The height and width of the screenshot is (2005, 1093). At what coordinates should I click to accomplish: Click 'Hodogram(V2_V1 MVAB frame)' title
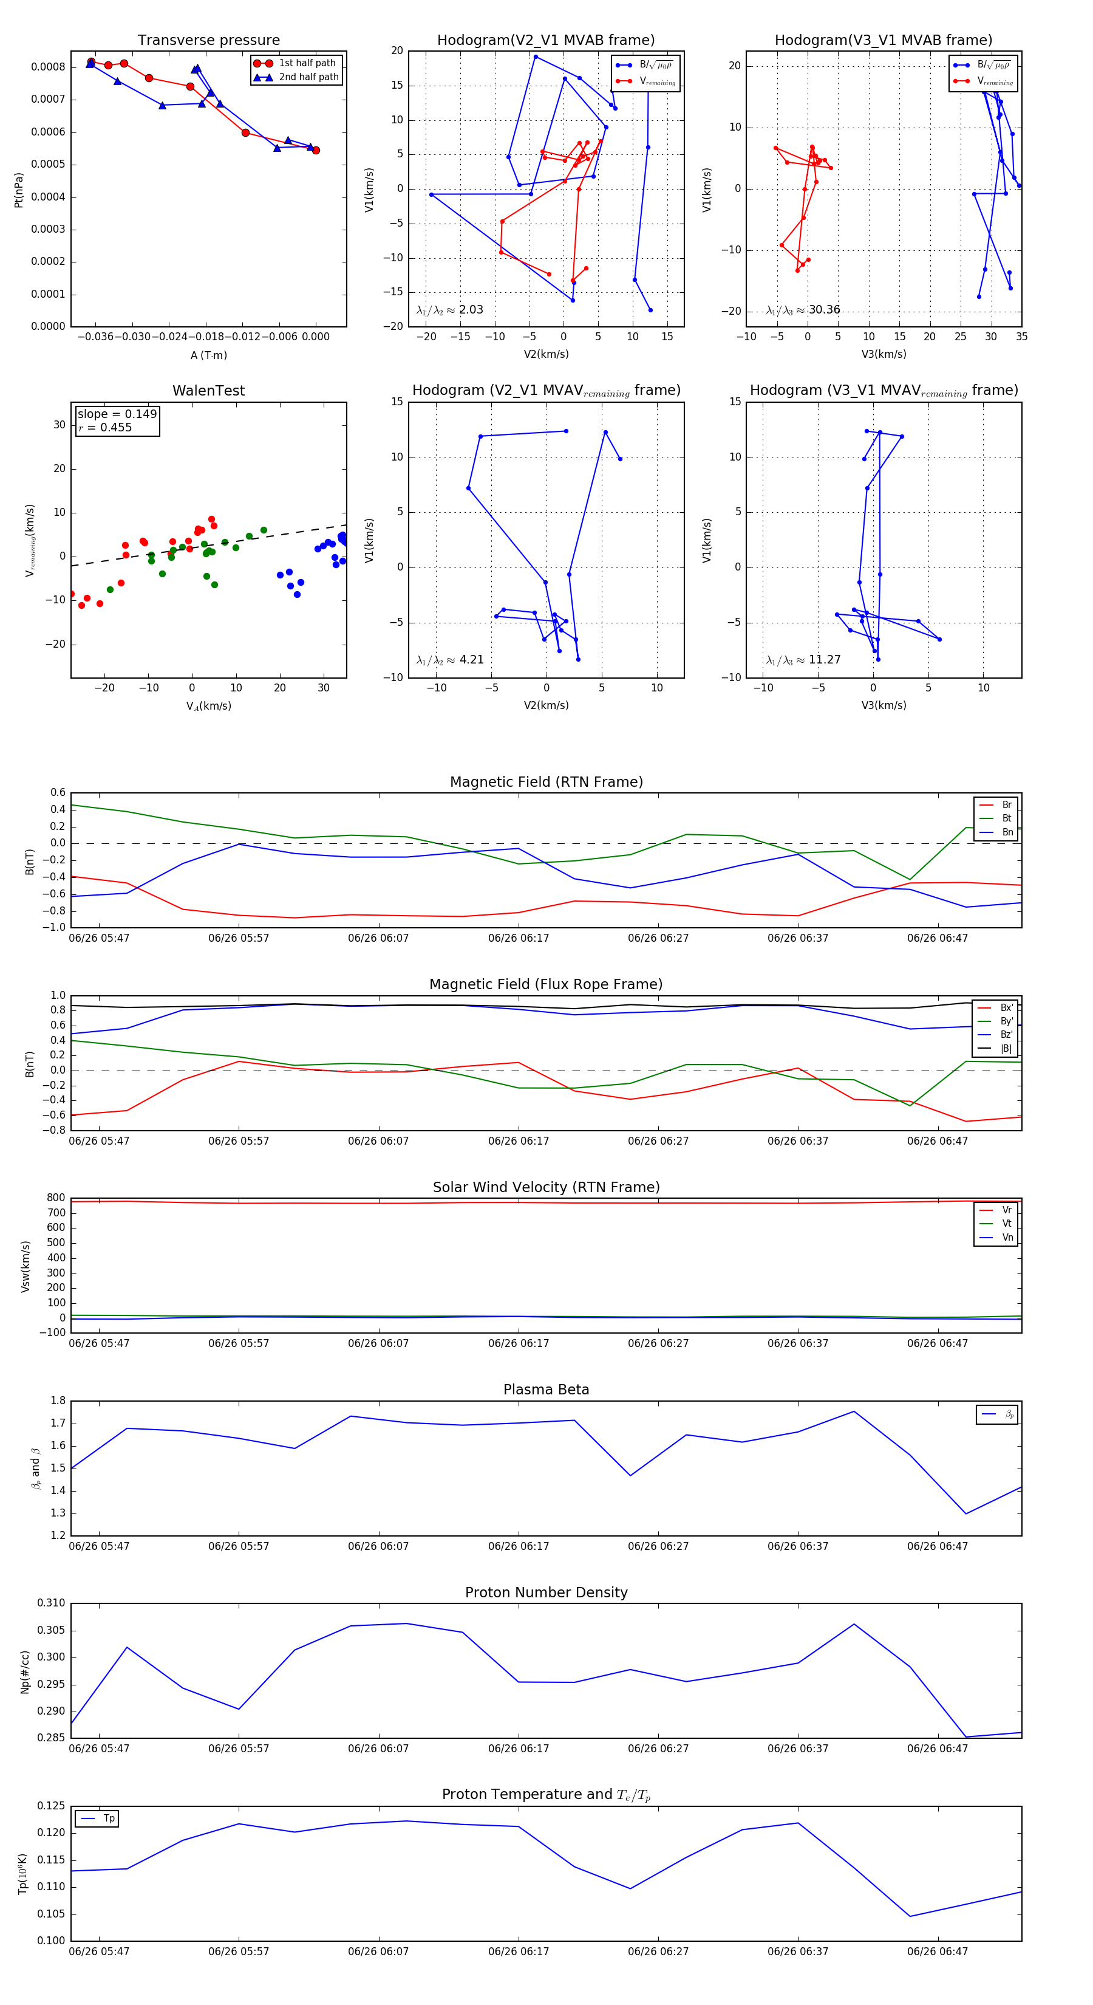pos(546,41)
